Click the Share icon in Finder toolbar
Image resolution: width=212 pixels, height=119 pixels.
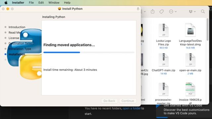152,12
